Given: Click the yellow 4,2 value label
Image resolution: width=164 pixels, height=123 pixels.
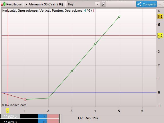Looking at the screenshot, I should 160,36.
